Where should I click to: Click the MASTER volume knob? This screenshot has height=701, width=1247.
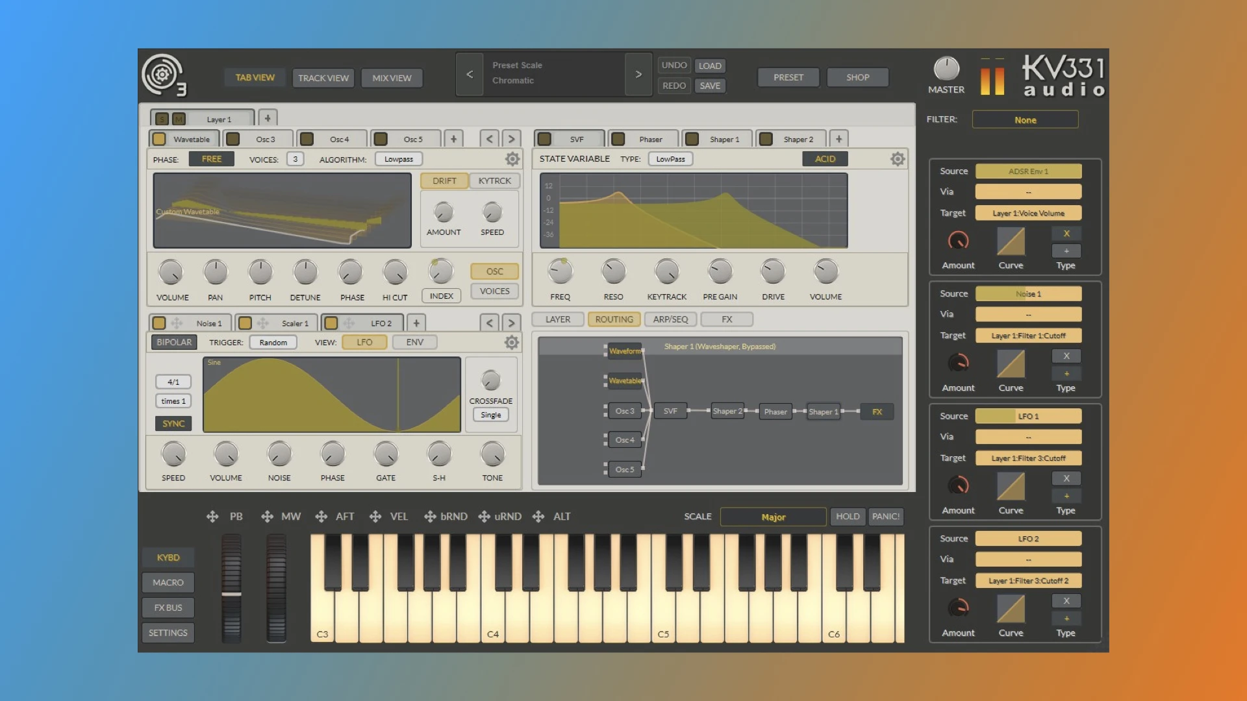946,69
